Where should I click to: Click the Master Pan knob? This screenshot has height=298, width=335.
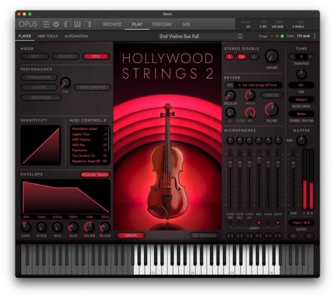(x=301, y=141)
